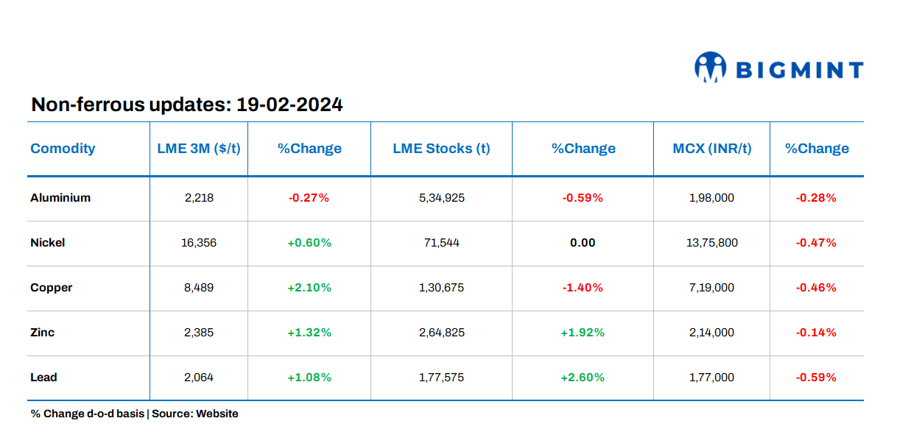Select the Lead row label

click(x=43, y=377)
